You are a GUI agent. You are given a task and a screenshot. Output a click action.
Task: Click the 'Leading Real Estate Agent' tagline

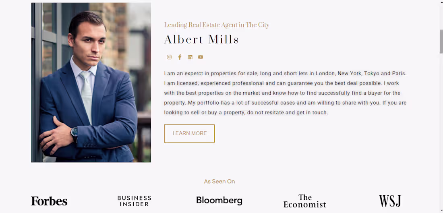click(217, 25)
